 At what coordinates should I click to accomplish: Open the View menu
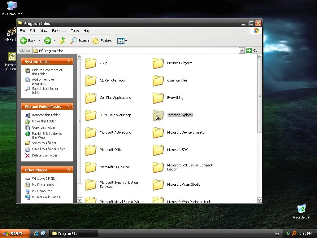(x=44, y=31)
